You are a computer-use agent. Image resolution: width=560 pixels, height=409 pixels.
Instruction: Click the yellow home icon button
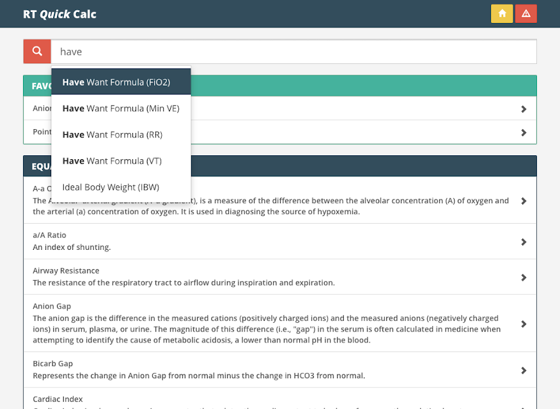[x=502, y=13]
